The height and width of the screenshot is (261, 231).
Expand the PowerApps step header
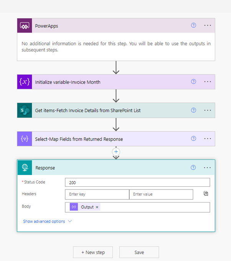click(x=116, y=25)
